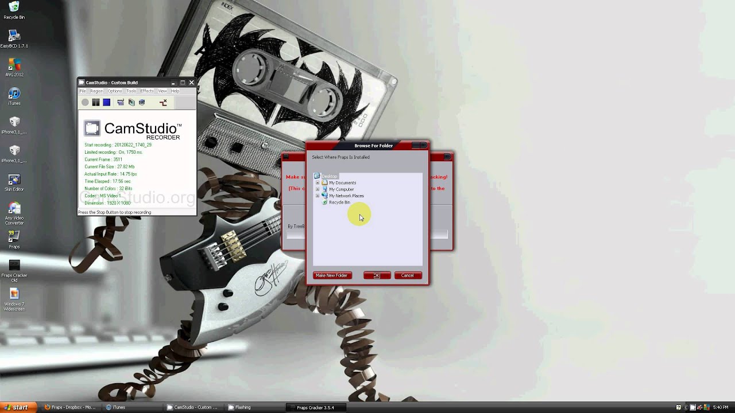Expand the My Documents tree node

[318, 183]
